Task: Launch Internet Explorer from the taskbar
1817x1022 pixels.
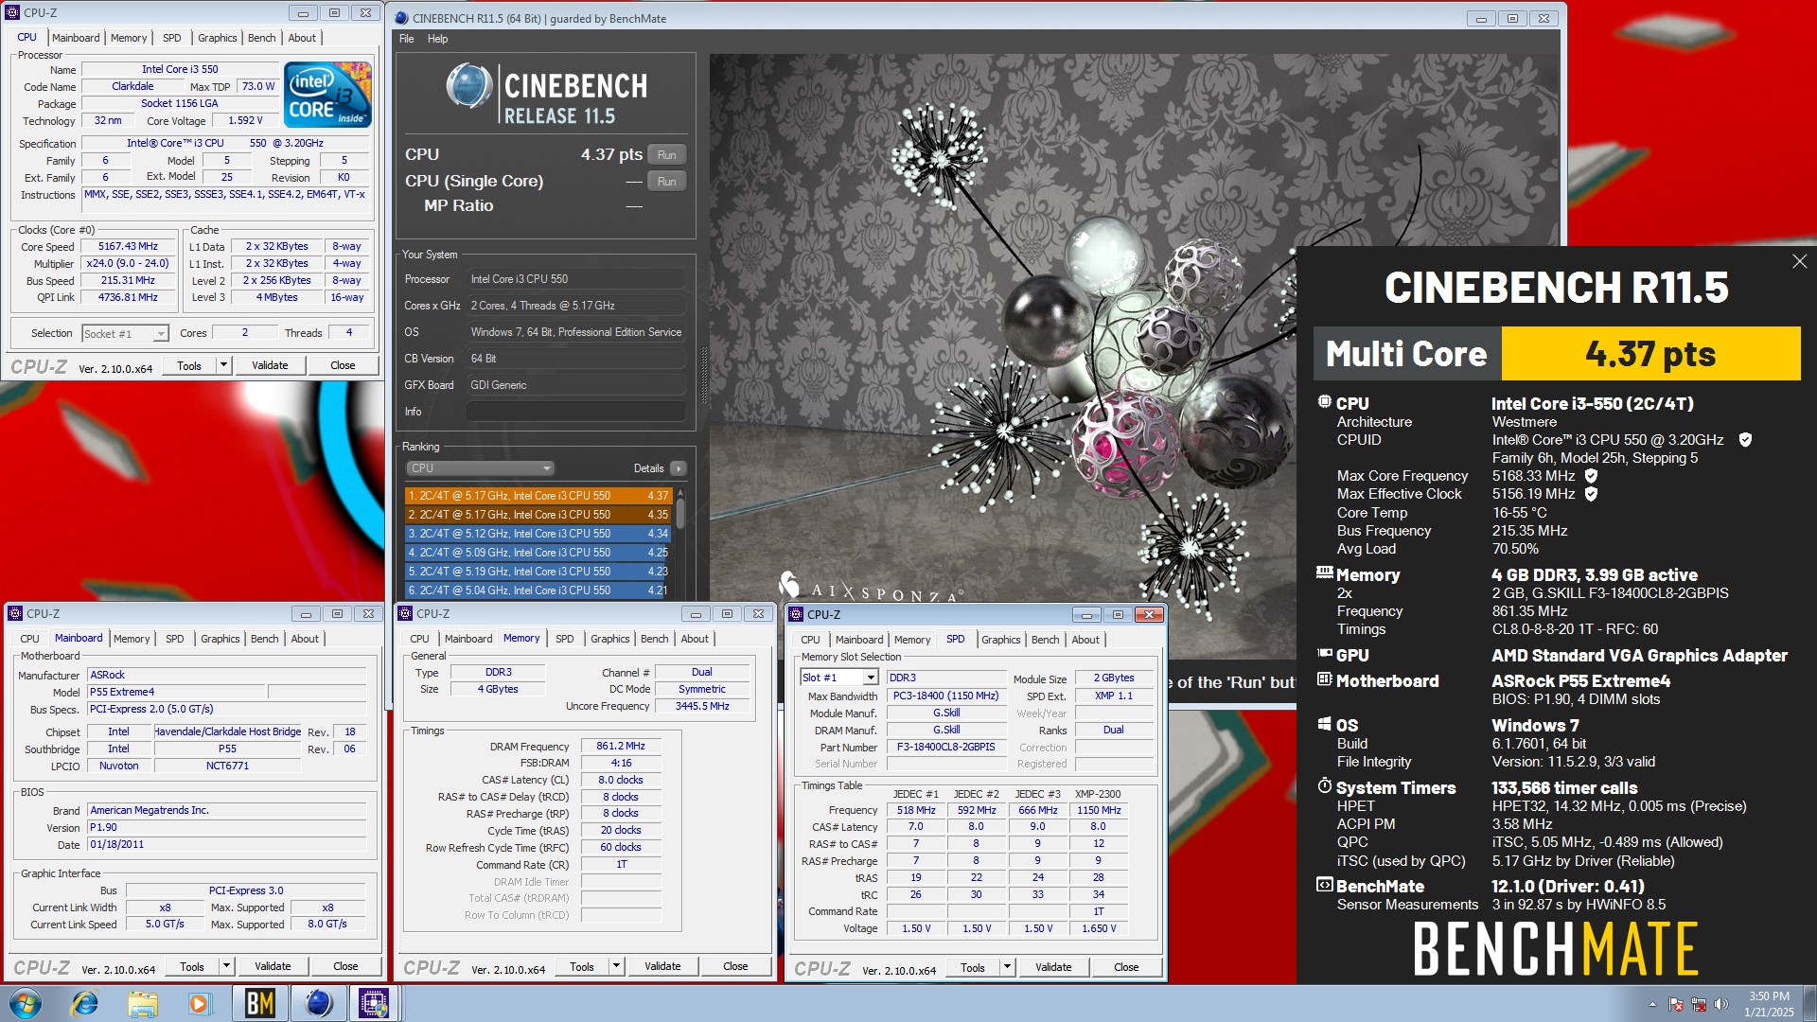Action: point(85,1003)
